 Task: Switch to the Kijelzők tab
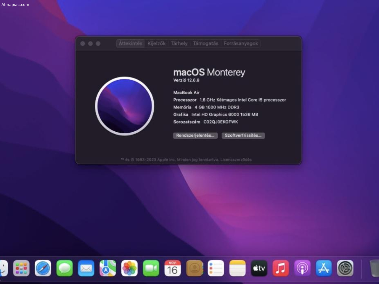[x=156, y=43]
